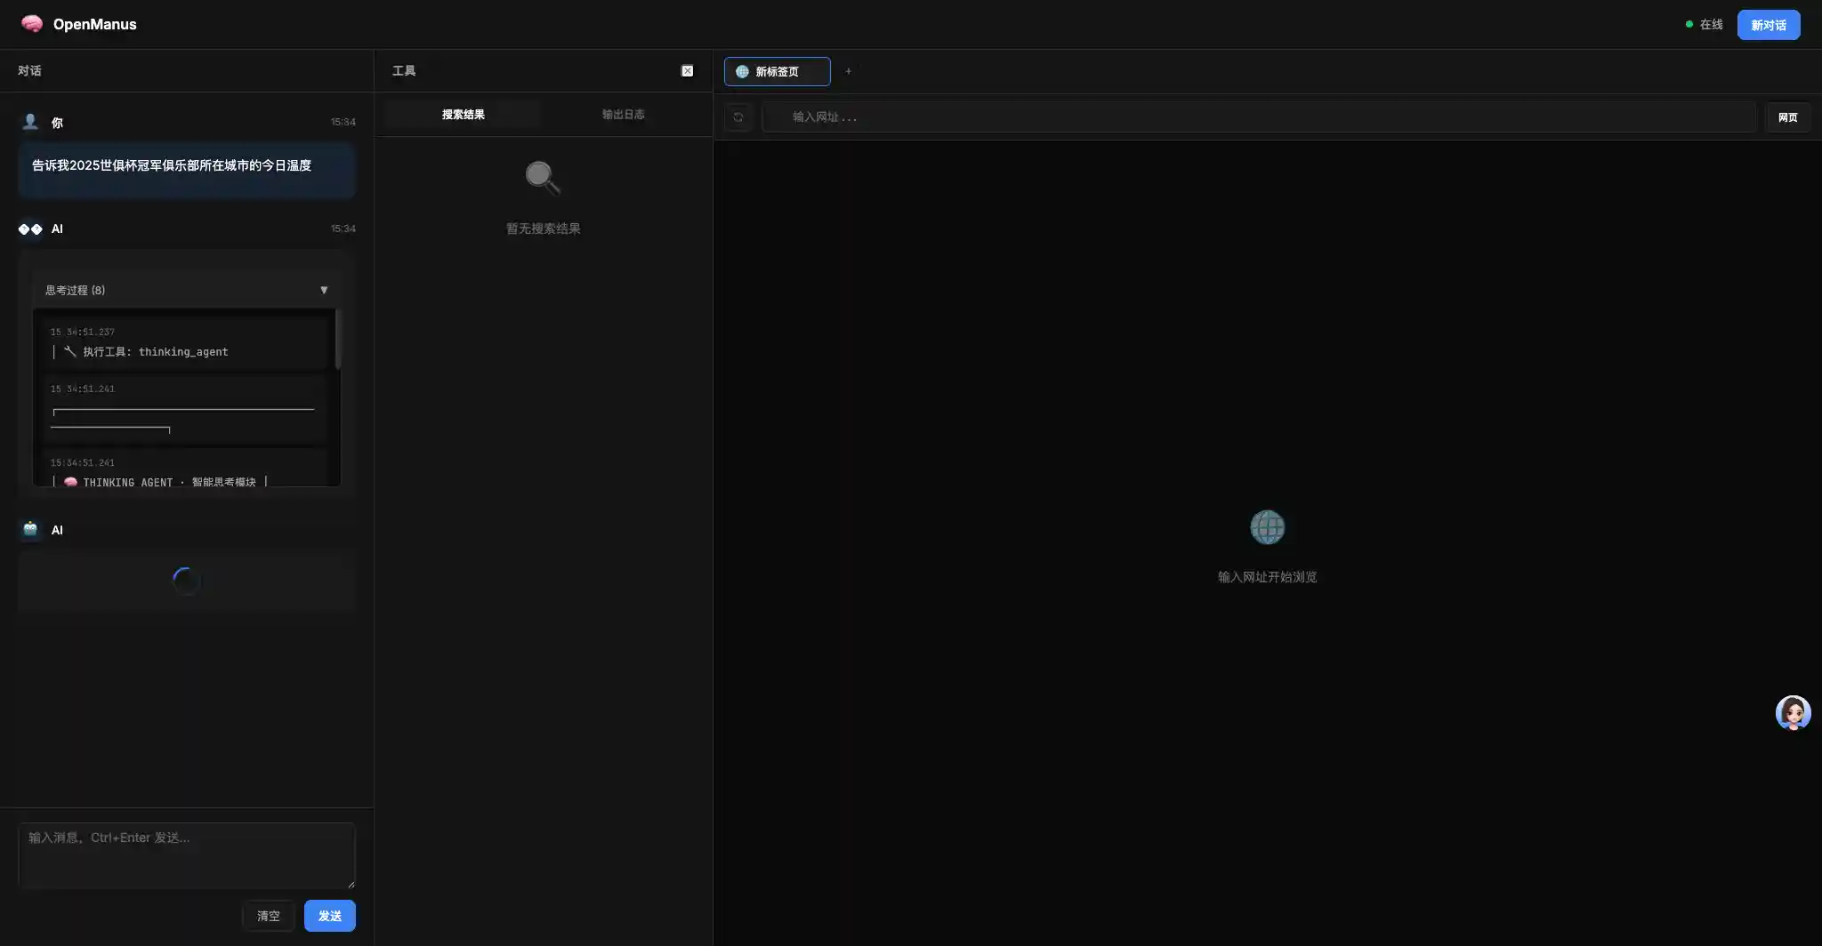Close the 工具 panel with its X icon
This screenshot has height=946, width=1822.
687,70
